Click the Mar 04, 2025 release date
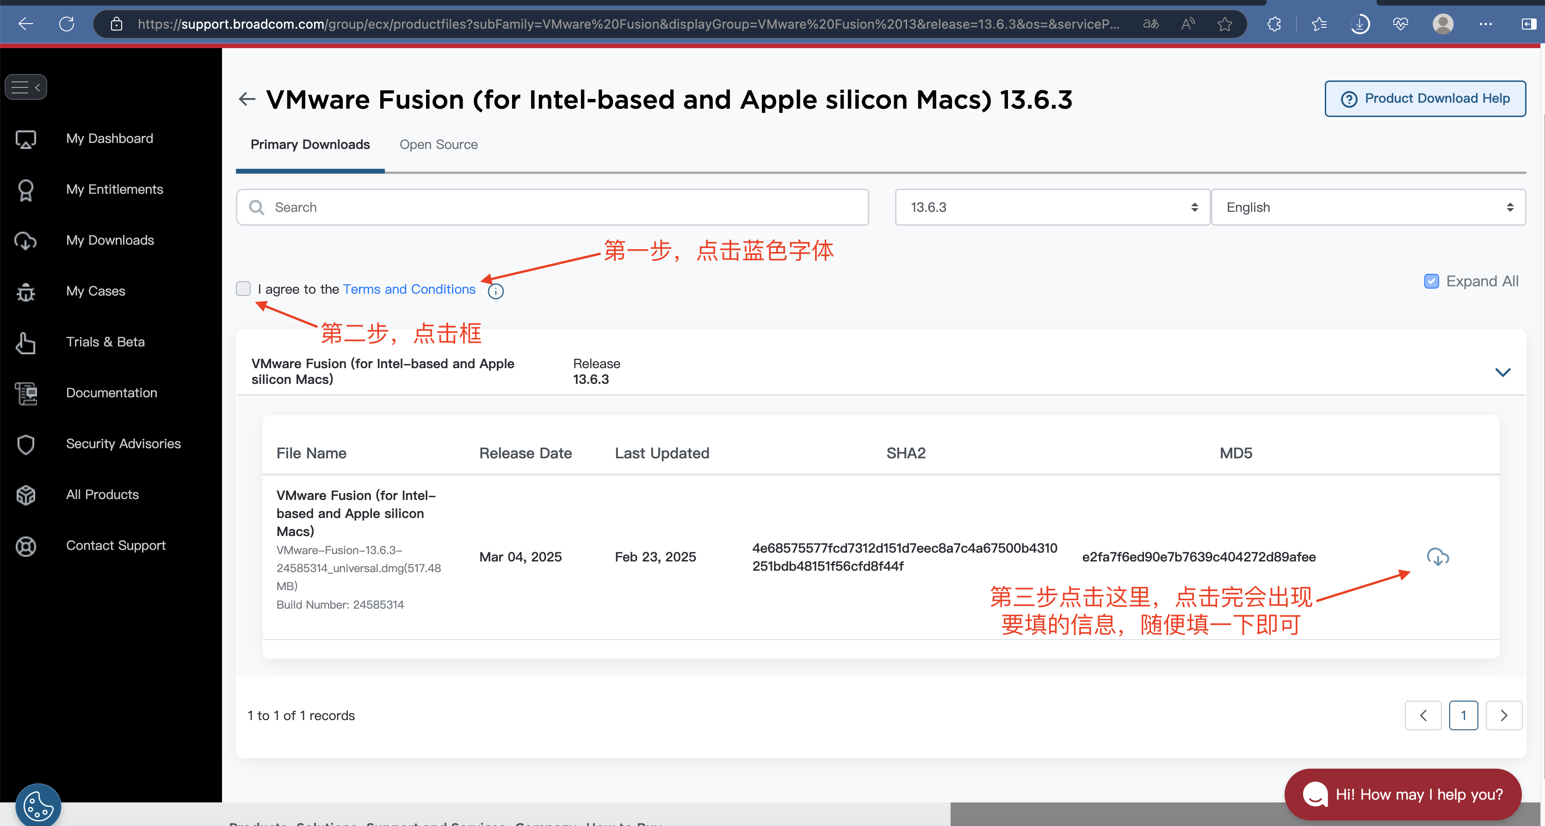The height and width of the screenshot is (826, 1545). (x=520, y=557)
